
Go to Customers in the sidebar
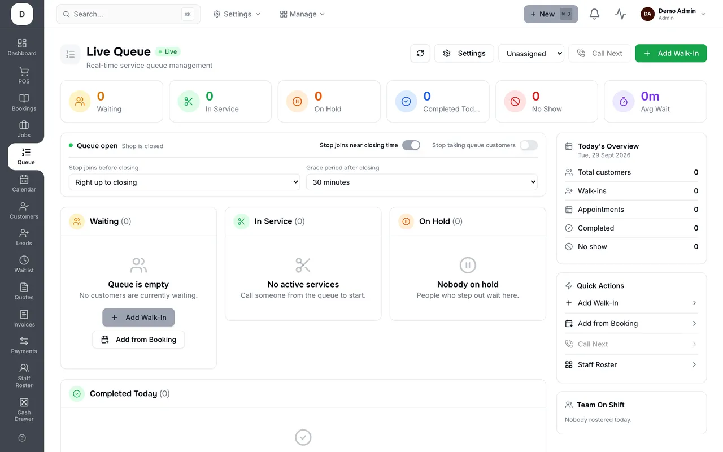coord(24,211)
